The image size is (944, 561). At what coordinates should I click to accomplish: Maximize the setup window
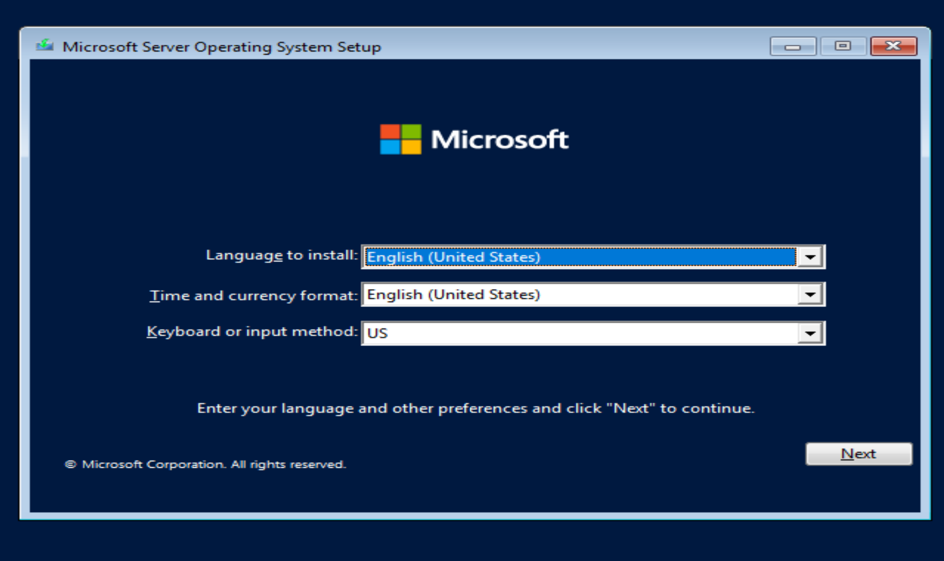click(842, 46)
